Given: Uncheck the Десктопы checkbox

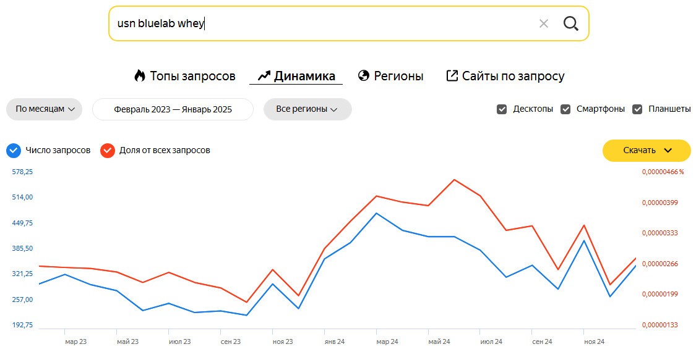Looking at the screenshot, I should [x=502, y=109].
